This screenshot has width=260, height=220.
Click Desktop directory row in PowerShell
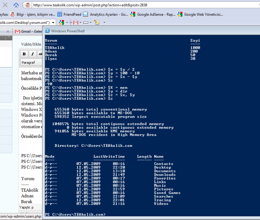click(108, 167)
